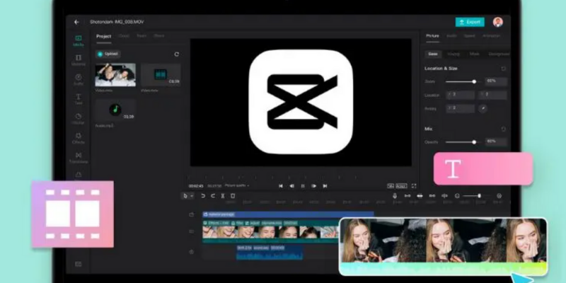566x283 pixels.
Task: Open the Speed properties tab
Action: [x=470, y=36]
